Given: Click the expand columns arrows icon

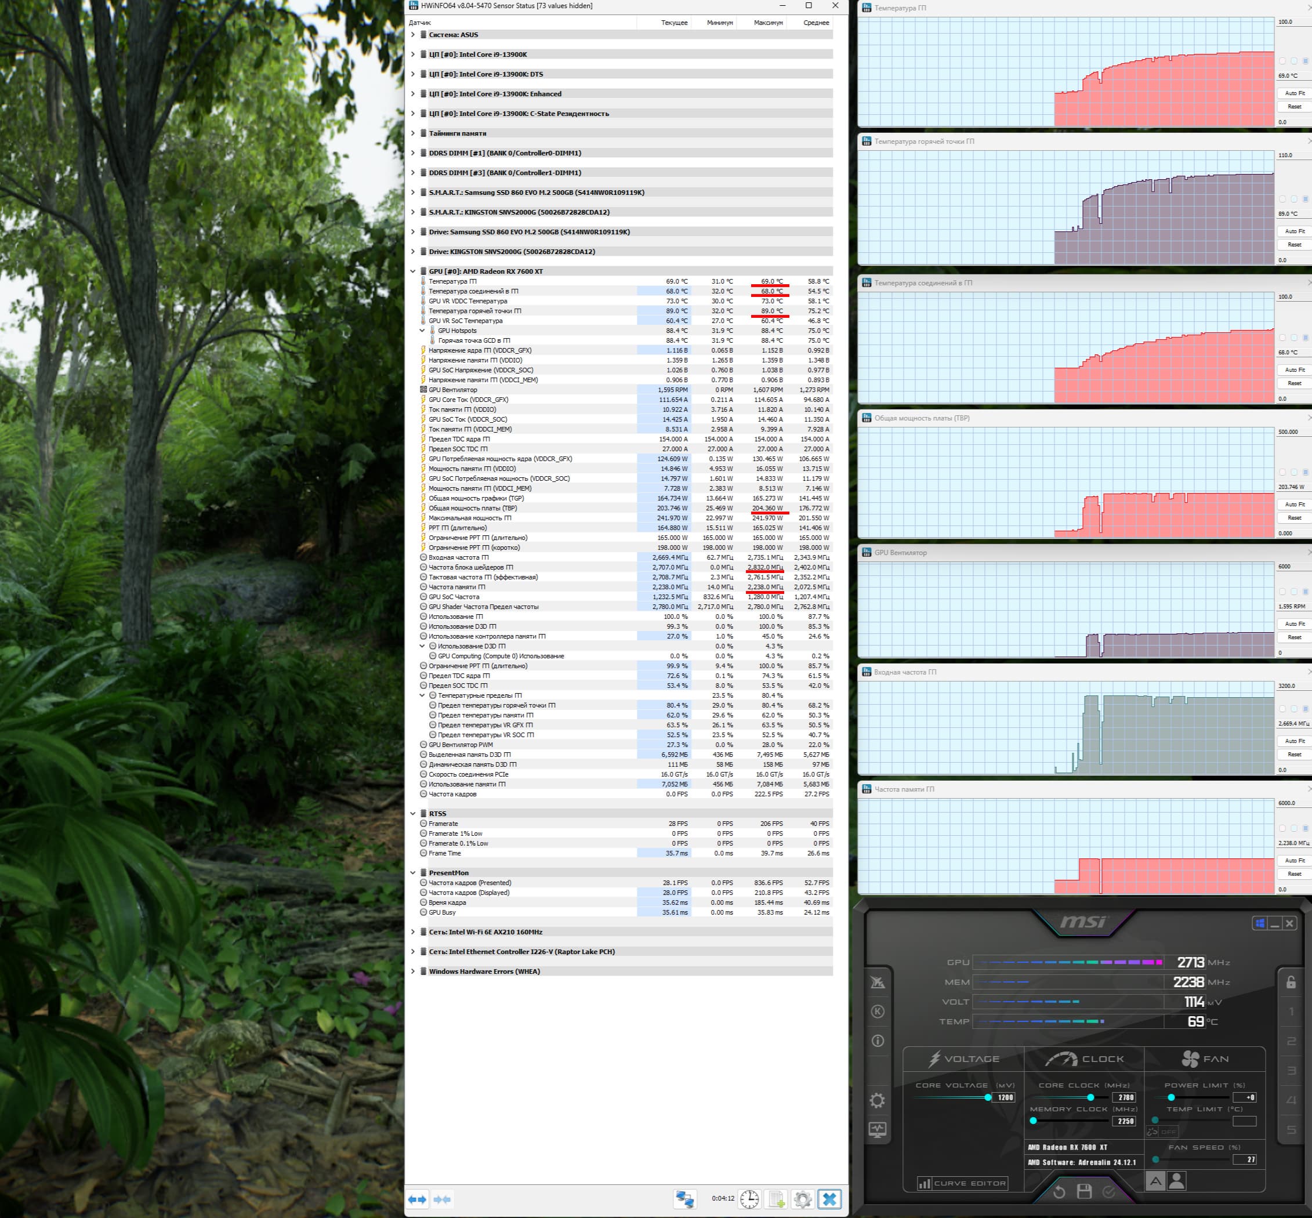Looking at the screenshot, I should click(417, 1199).
